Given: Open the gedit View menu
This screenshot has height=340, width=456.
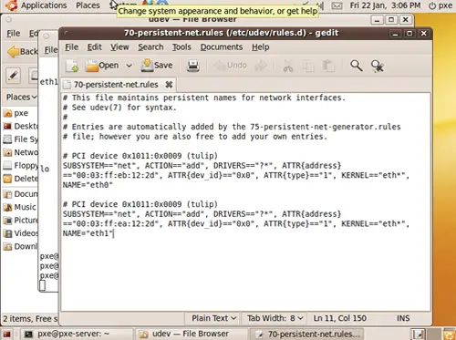Looking at the screenshot, I should click(119, 47).
